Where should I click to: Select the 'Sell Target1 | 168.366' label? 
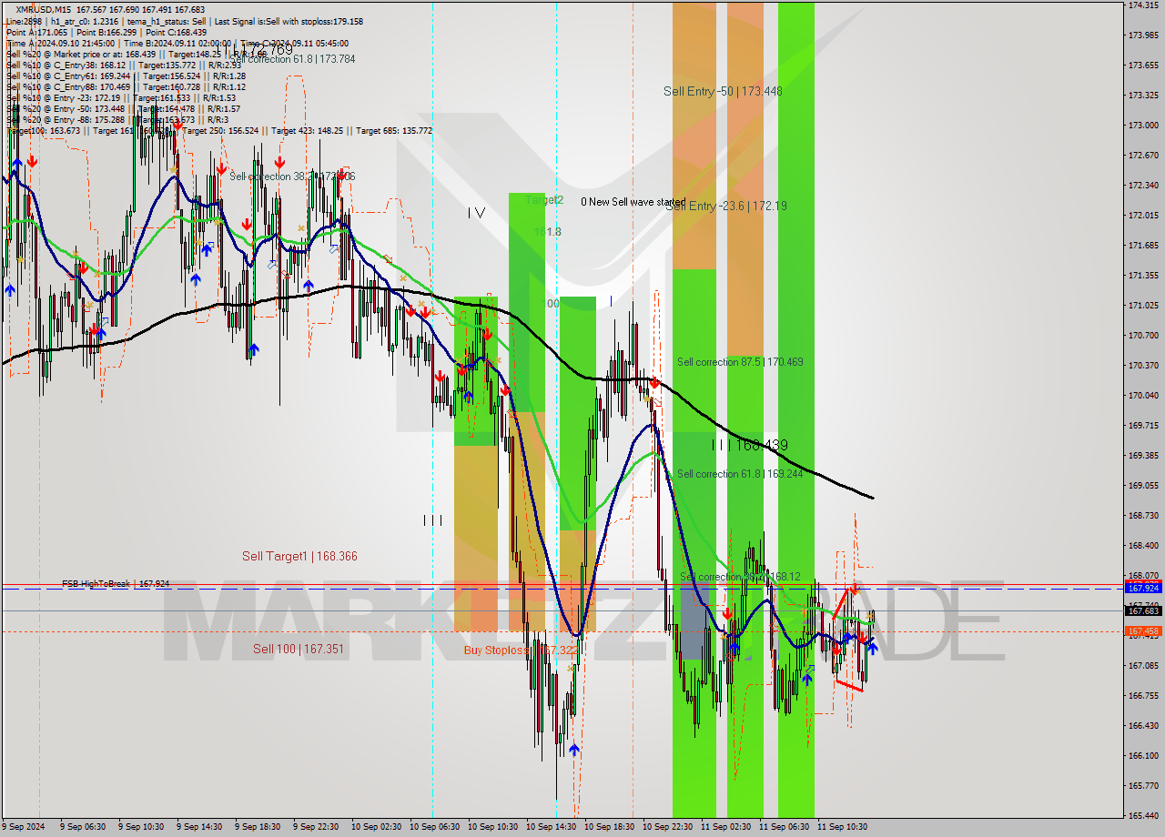coord(299,556)
